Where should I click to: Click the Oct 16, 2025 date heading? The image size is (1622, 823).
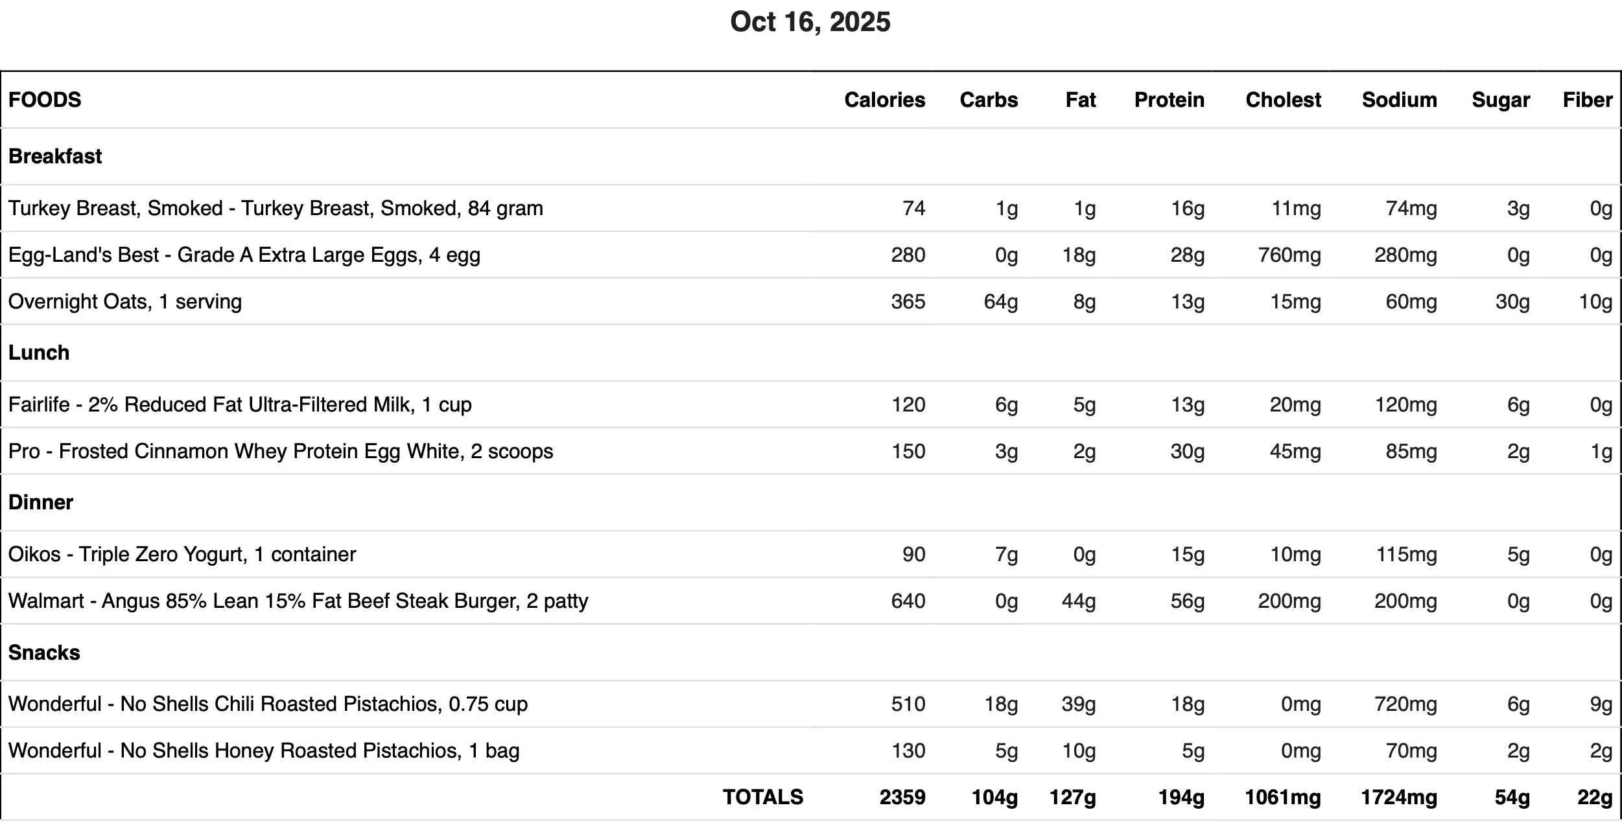(x=810, y=22)
